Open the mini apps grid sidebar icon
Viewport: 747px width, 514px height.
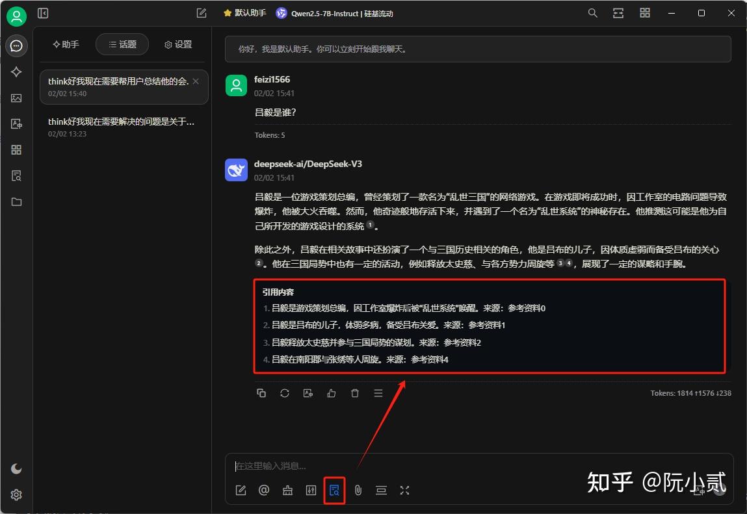[16, 150]
